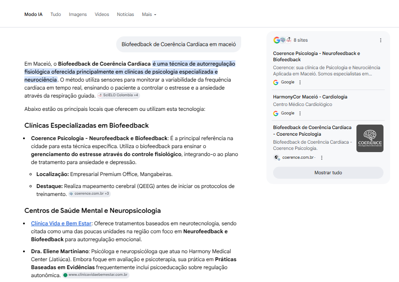Click the Google logo icon in sources header
The width and height of the screenshot is (399, 282).
click(276, 40)
